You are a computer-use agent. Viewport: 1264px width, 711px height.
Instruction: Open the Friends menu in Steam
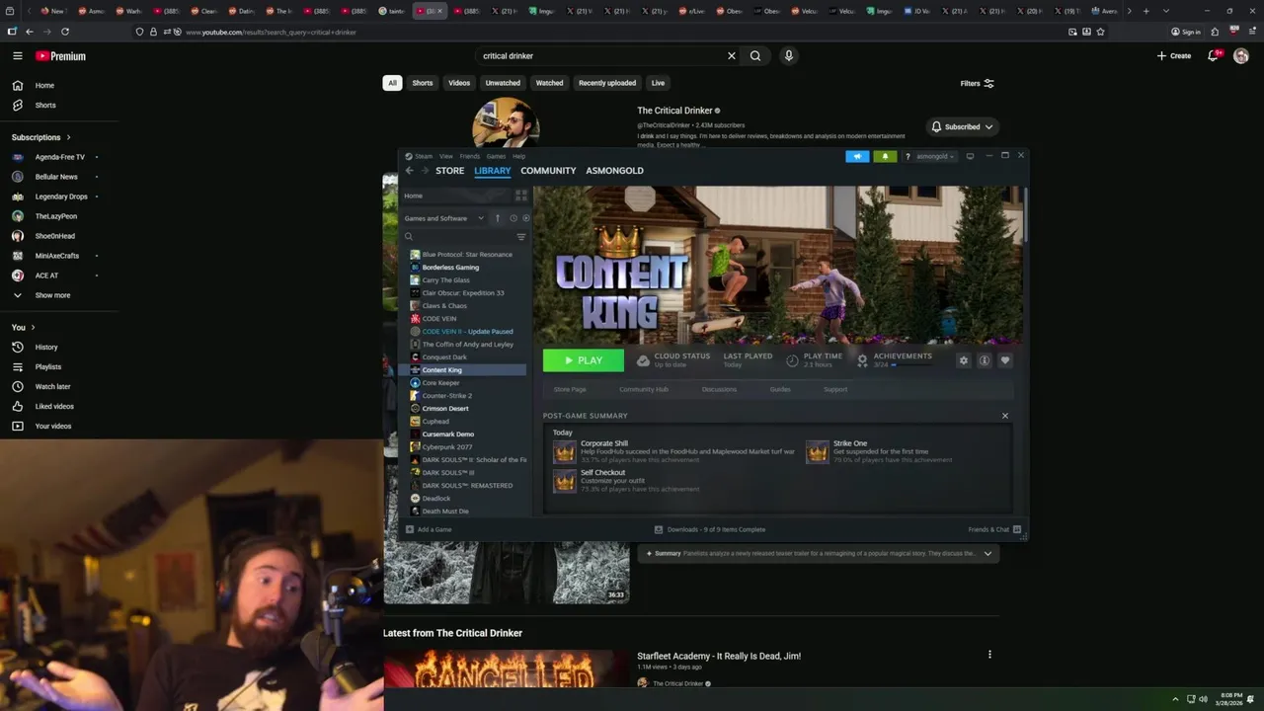pyautogui.click(x=469, y=156)
